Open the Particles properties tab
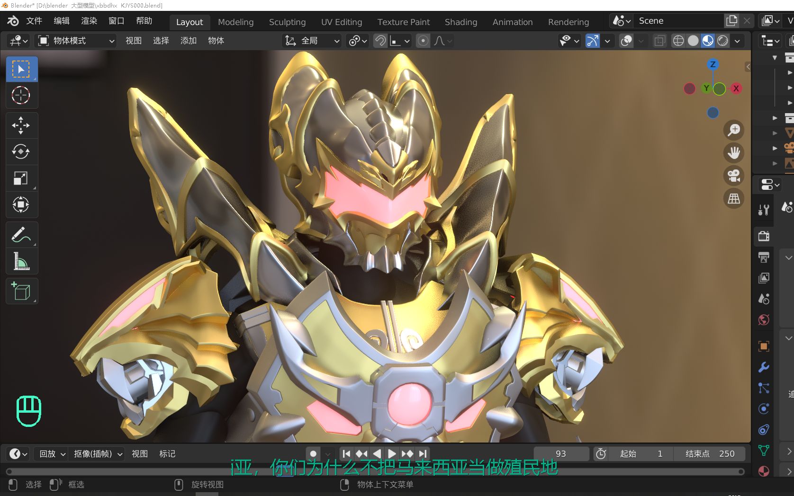 [764, 388]
